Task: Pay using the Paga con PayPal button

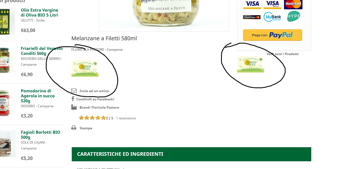Action: pyautogui.click(x=273, y=35)
